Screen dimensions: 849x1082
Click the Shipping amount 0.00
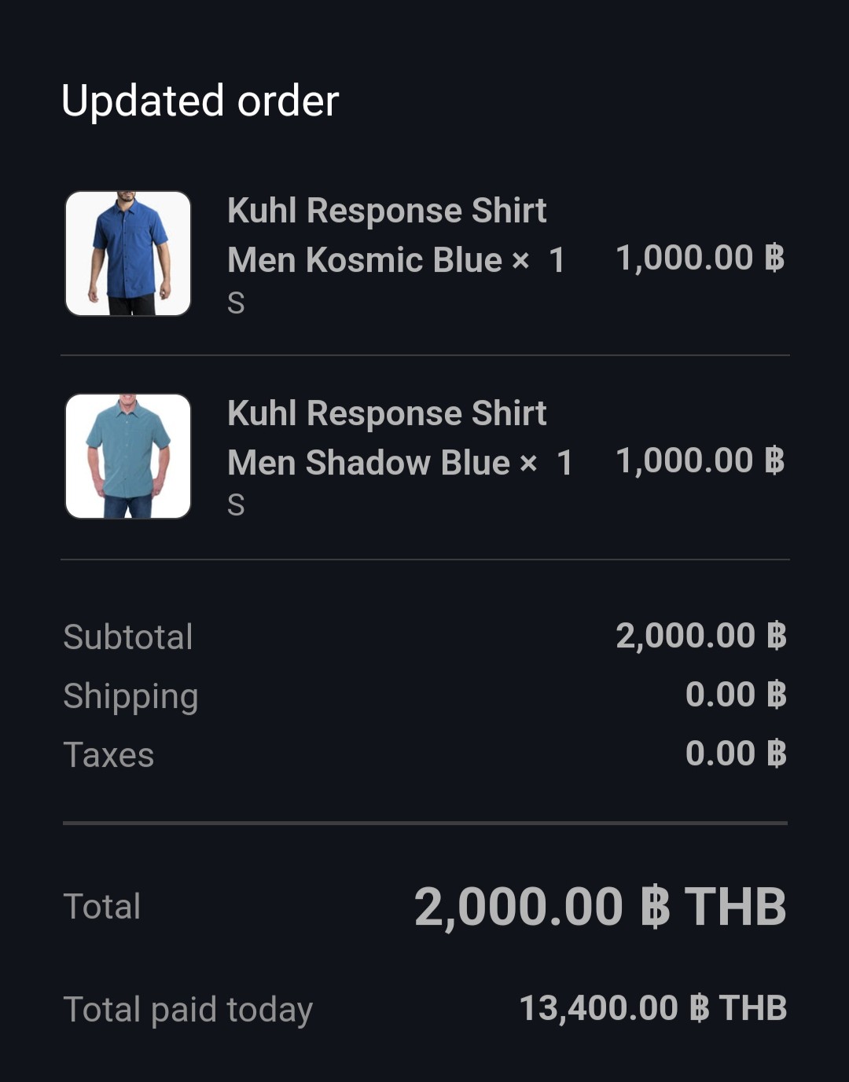[x=736, y=695]
